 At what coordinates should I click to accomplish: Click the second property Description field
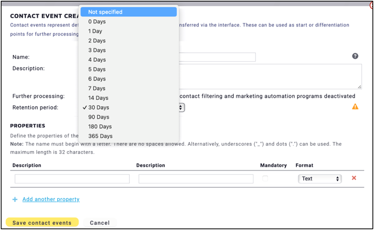pyautogui.click(x=196, y=179)
